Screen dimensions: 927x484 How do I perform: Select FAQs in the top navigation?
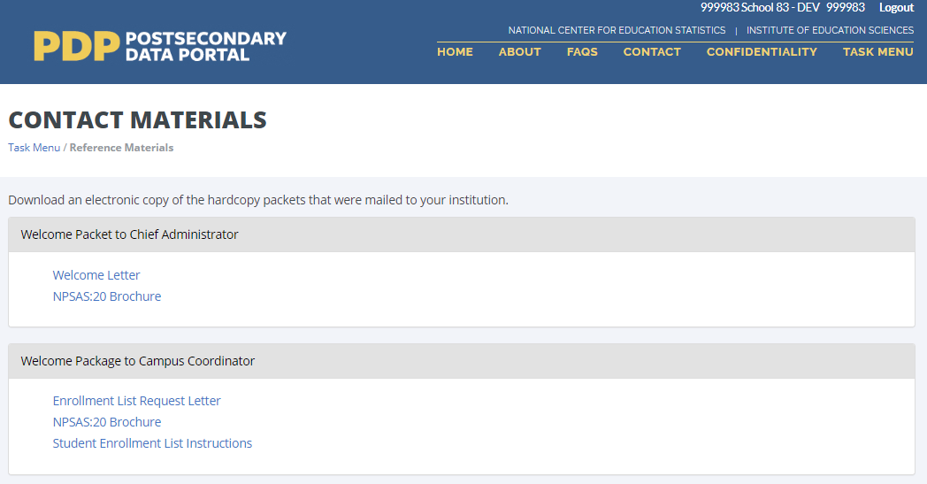point(582,52)
